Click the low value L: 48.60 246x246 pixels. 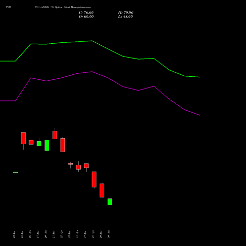click(x=125, y=16)
